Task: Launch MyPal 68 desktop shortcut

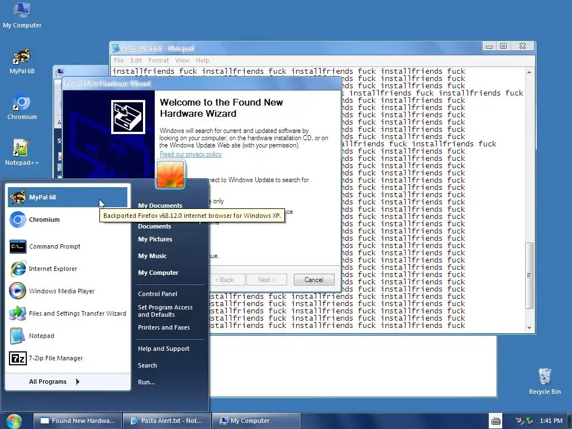Action: point(22,61)
